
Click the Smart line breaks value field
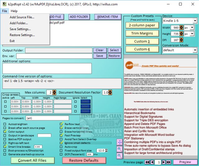click(38, 147)
